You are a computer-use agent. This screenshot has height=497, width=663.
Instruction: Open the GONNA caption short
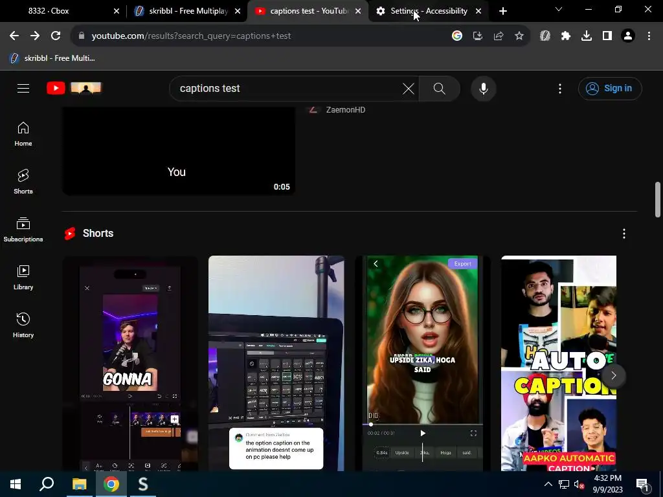[130, 363]
